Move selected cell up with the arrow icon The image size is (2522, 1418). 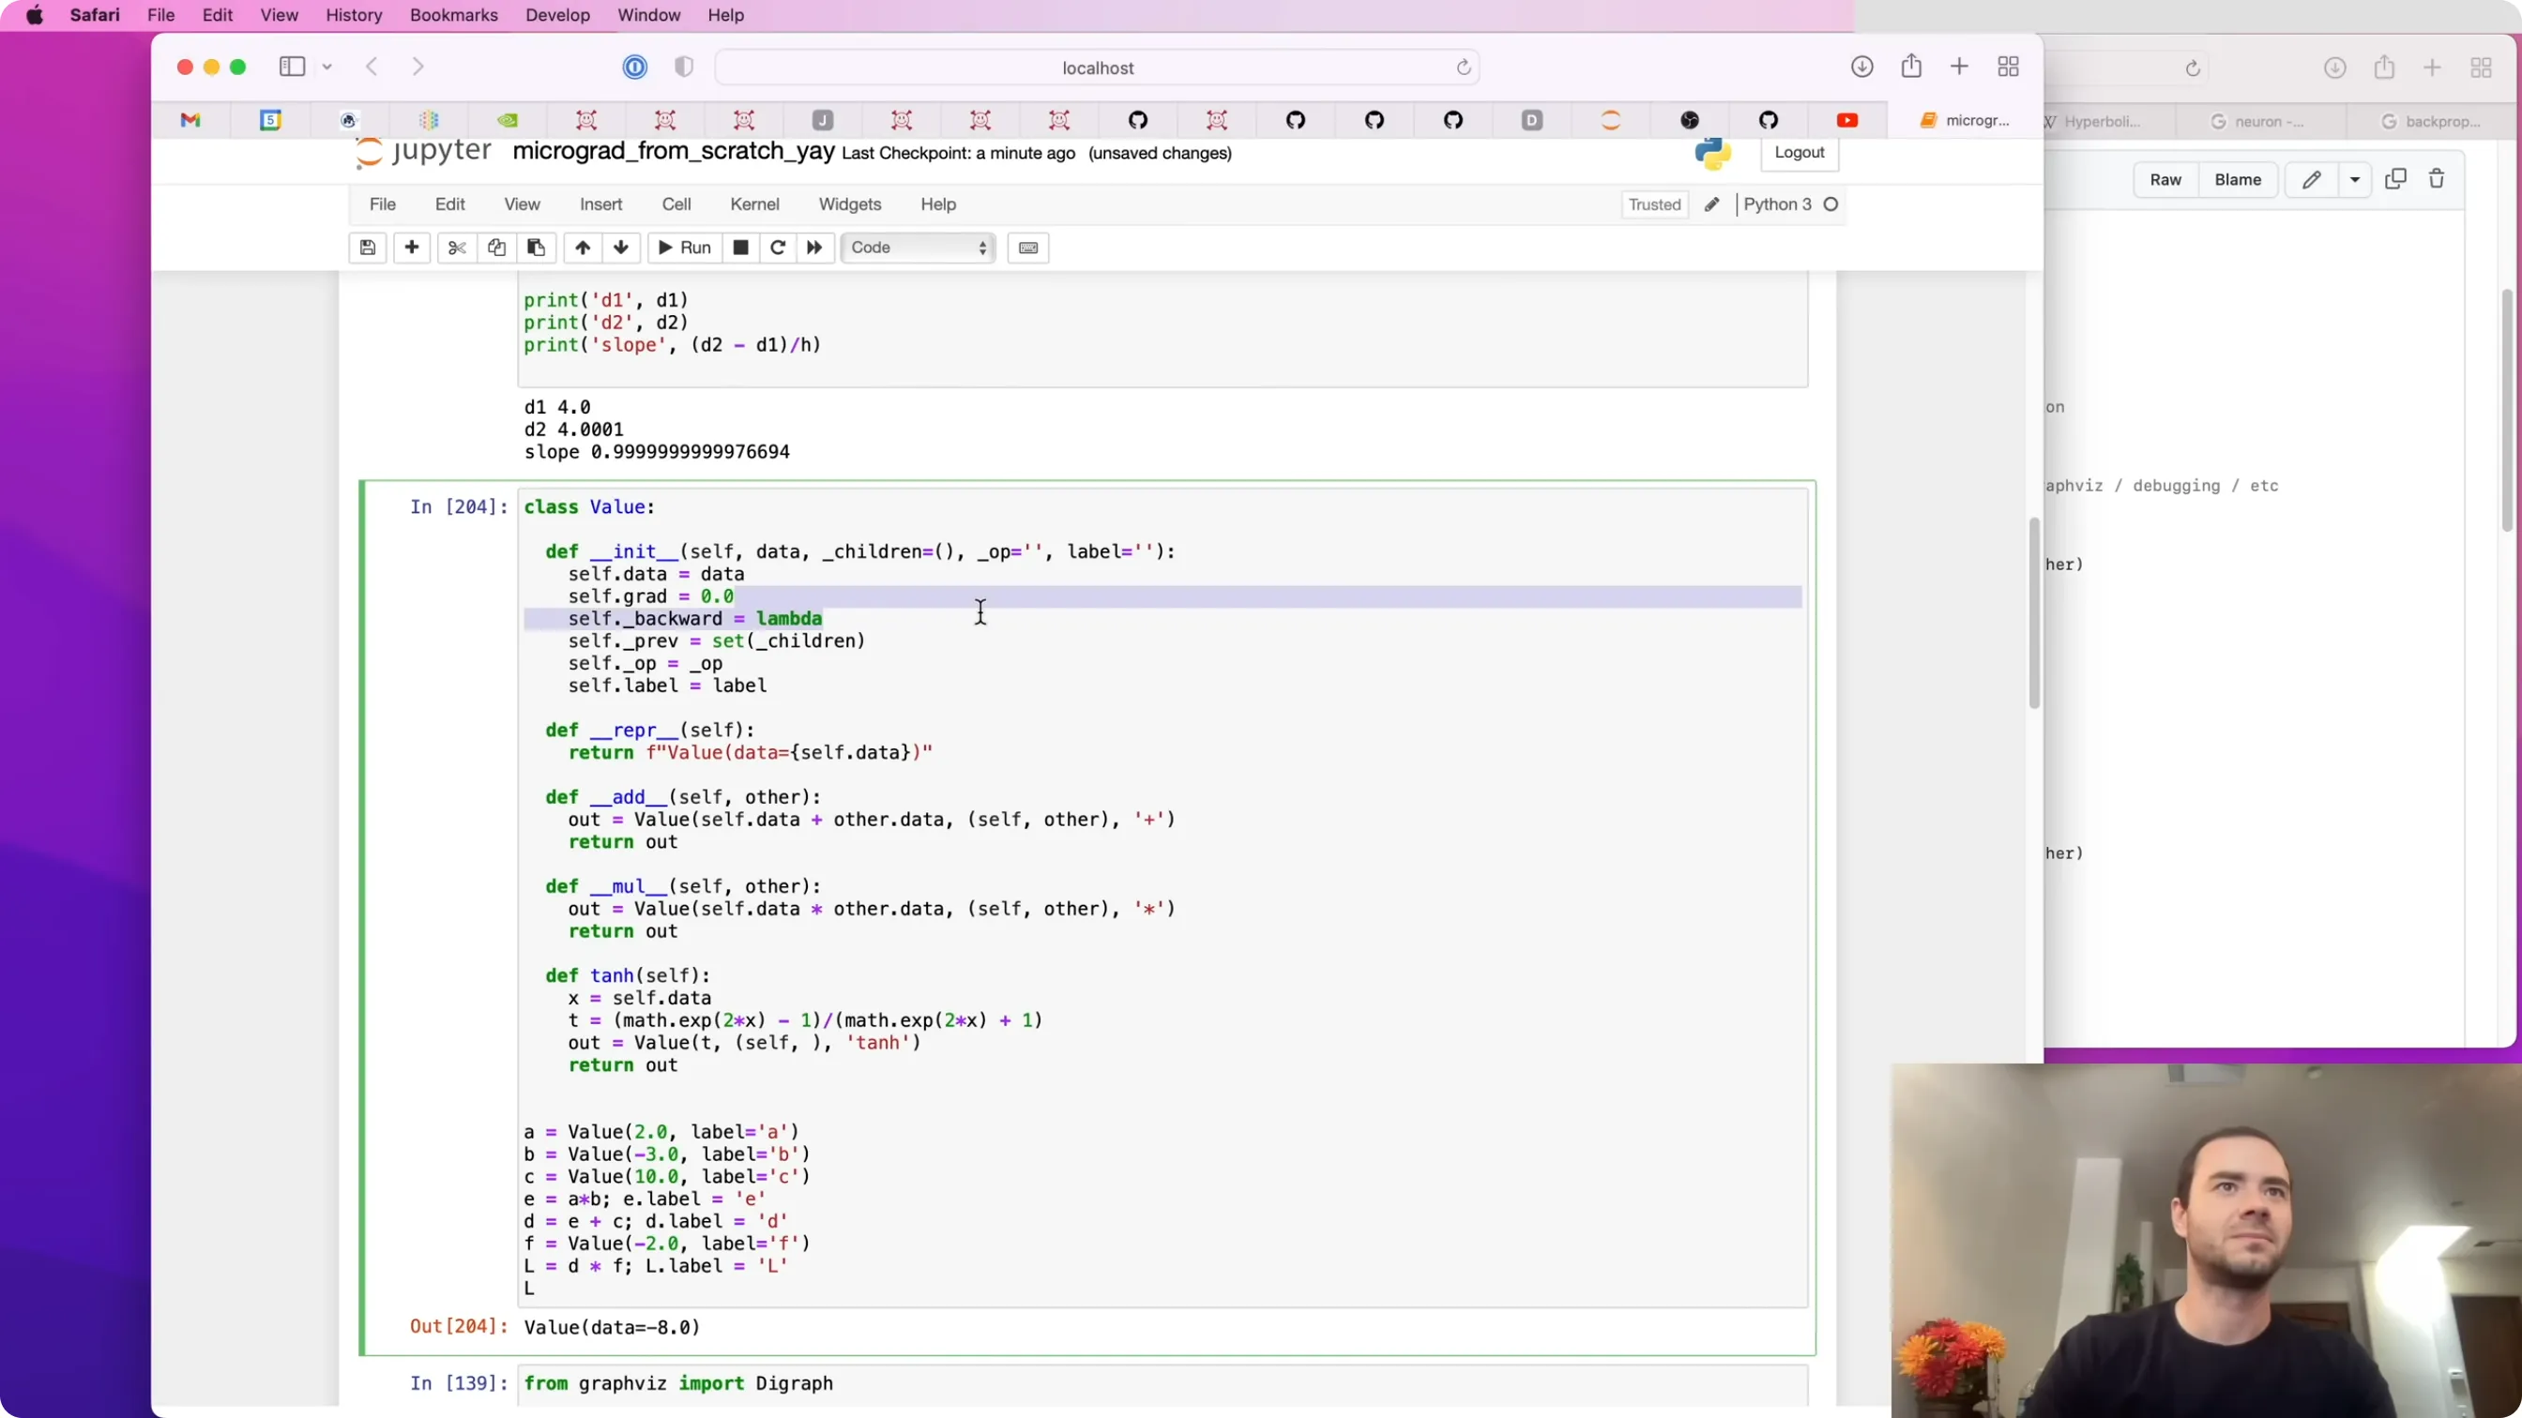pos(583,248)
